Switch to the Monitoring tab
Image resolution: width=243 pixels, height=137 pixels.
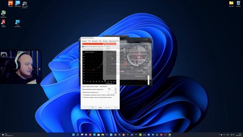[x=95, y=41]
